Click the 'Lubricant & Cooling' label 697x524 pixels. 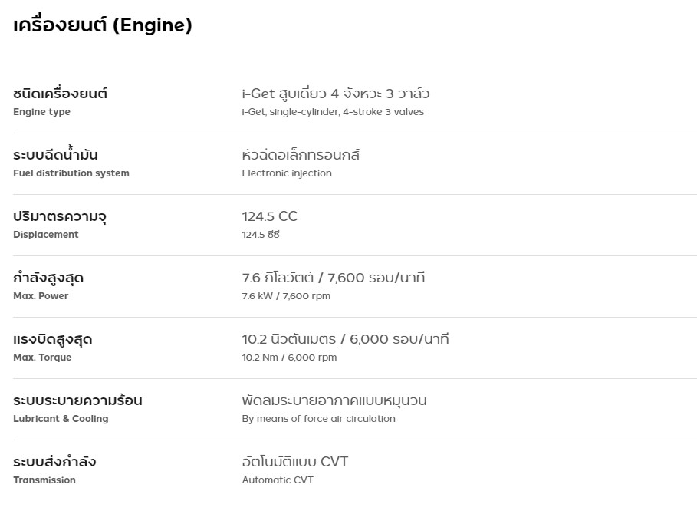(x=61, y=419)
